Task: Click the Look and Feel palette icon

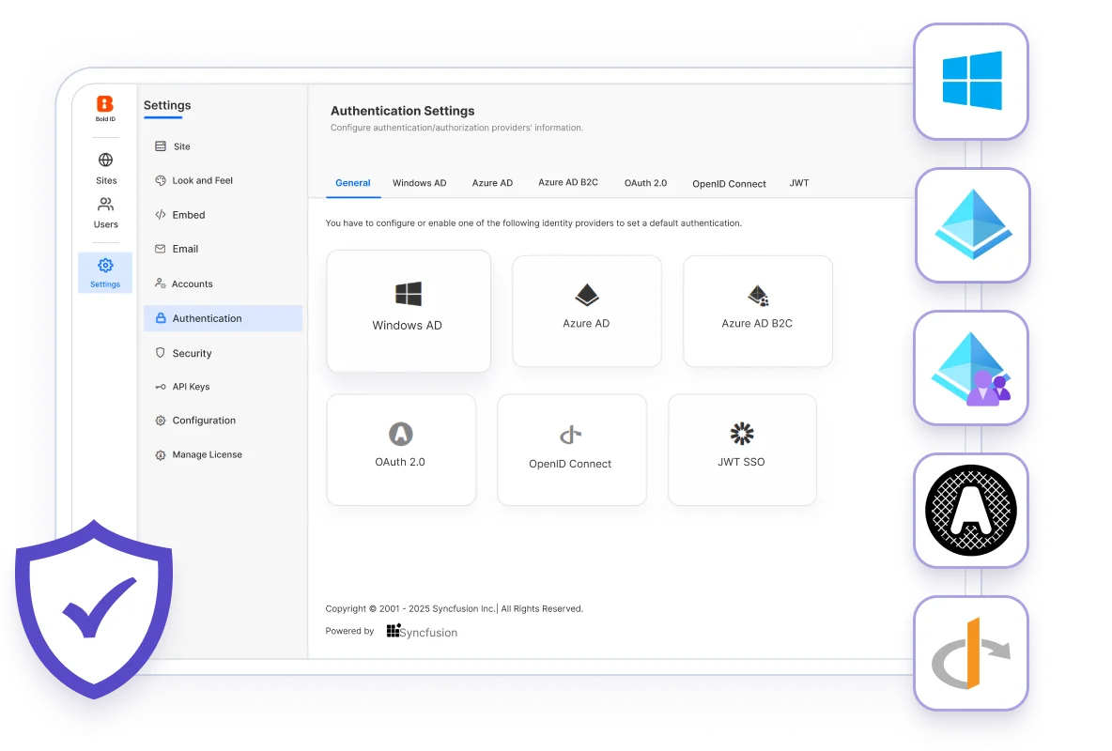Action: [161, 180]
